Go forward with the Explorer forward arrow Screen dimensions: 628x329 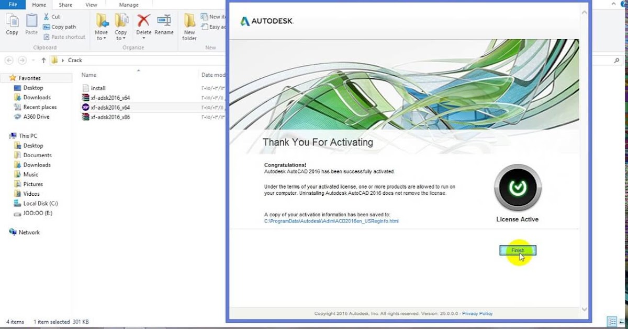22,60
